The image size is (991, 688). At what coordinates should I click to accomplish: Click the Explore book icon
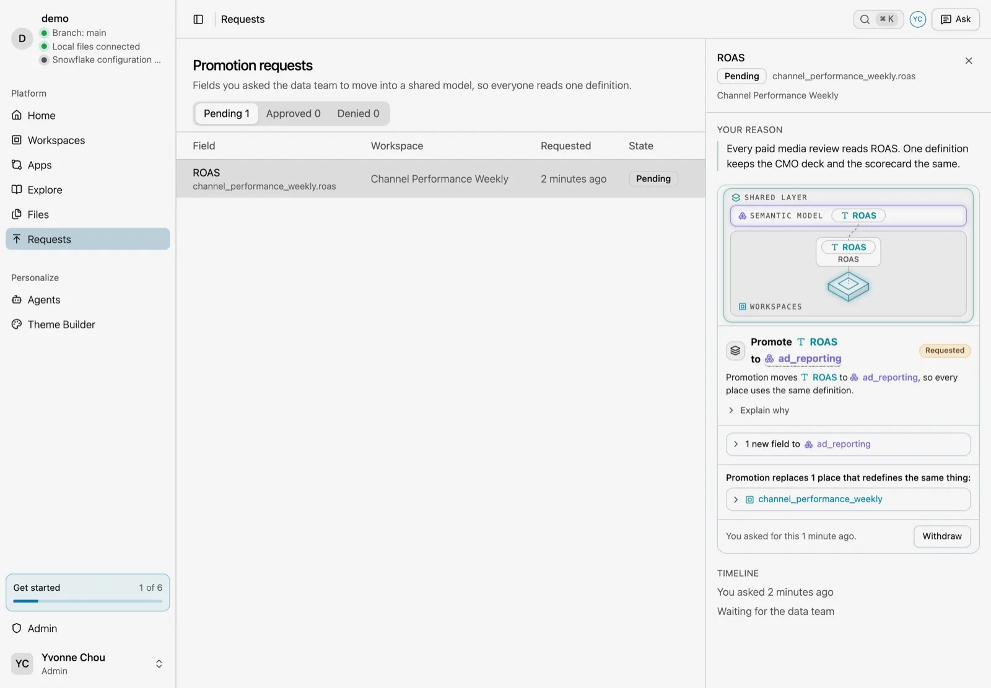pyautogui.click(x=17, y=189)
